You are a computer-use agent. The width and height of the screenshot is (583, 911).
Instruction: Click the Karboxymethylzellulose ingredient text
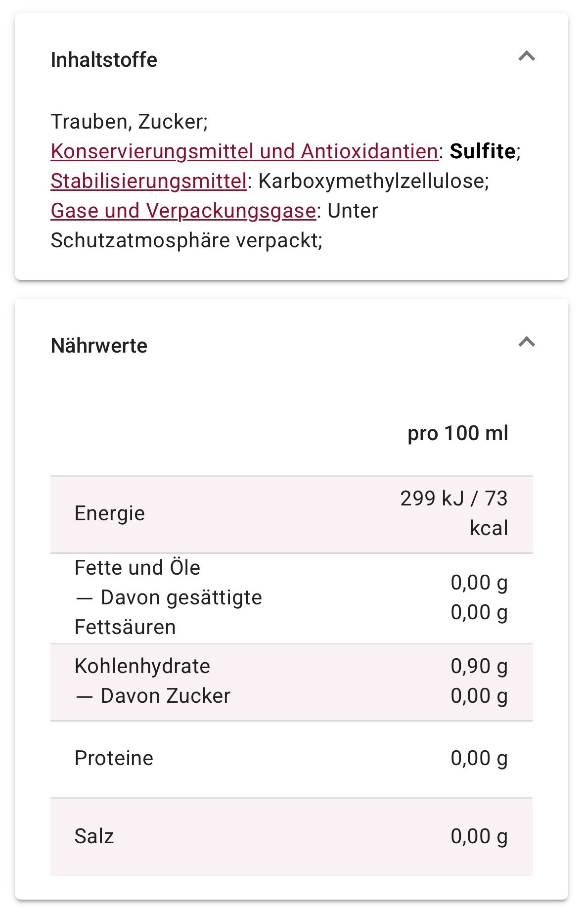(373, 181)
